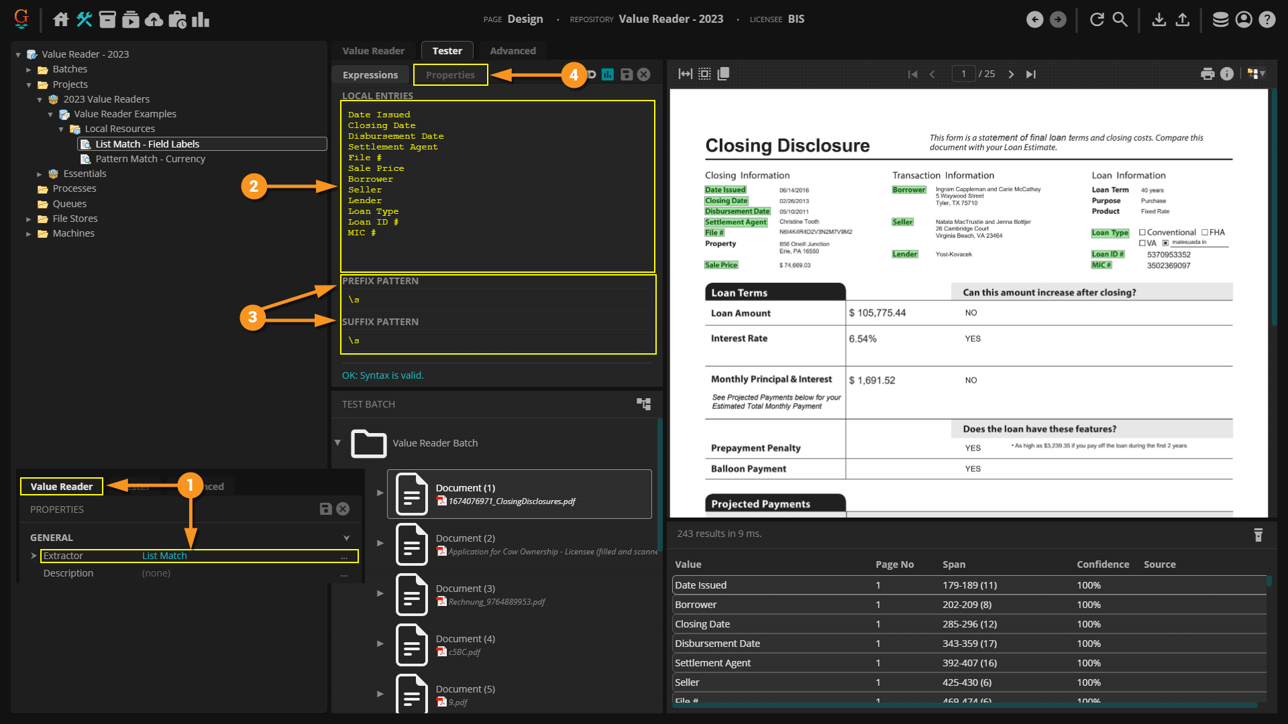1288x724 pixels.
Task: Click the fit-width icon in document viewer
Action: pyautogui.click(x=685, y=74)
